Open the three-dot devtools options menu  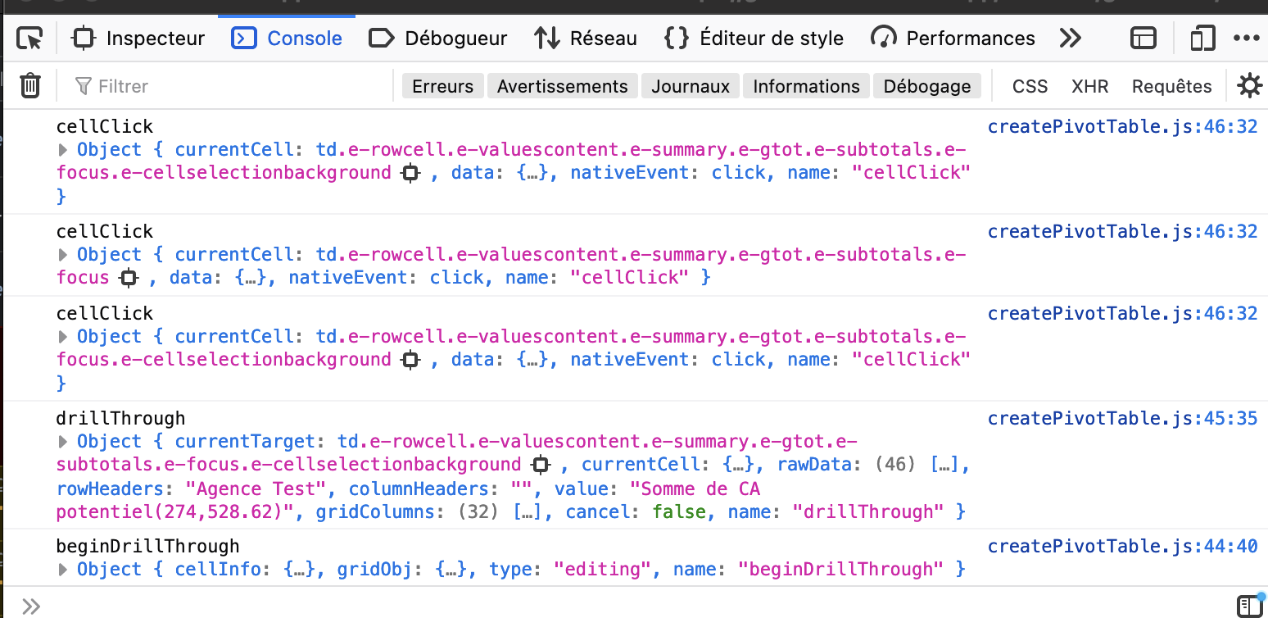[x=1246, y=39]
